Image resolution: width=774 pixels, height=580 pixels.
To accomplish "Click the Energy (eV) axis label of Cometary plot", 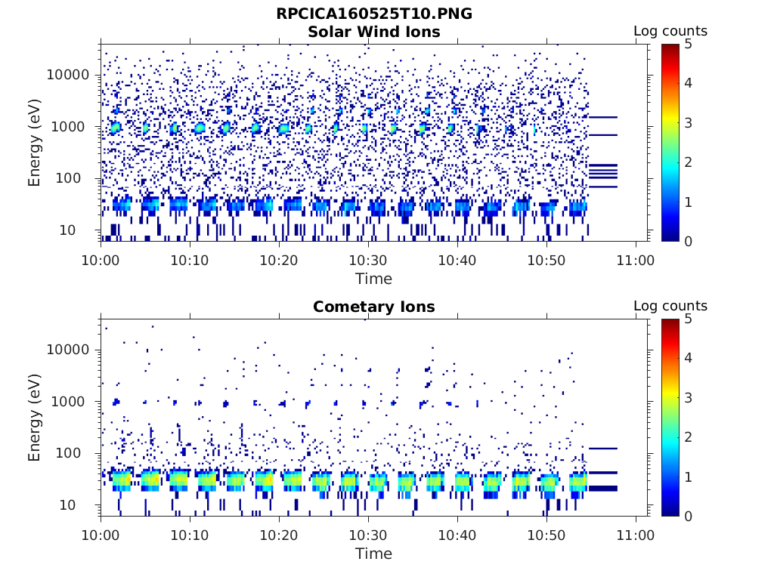I will (x=35, y=417).
